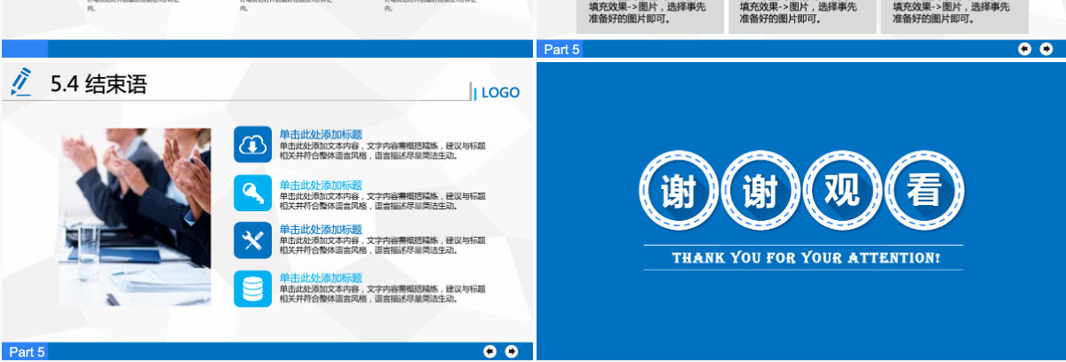Select the first 谢 circle badge
Viewport: 1066px width, 362px height.
(x=677, y=193)
